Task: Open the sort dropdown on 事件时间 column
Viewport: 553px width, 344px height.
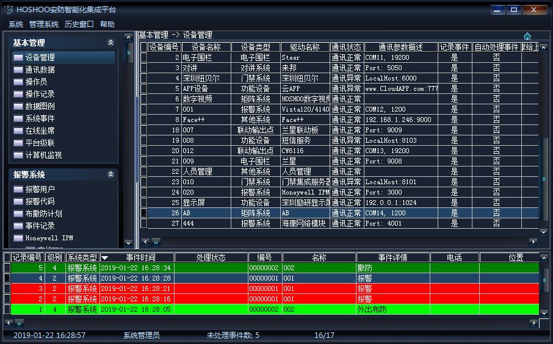Action: (x=104, y=257)
